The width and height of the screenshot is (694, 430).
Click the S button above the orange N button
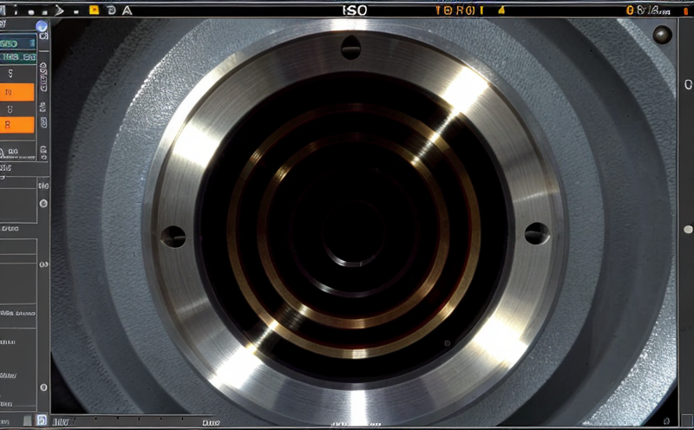(16, 74)
